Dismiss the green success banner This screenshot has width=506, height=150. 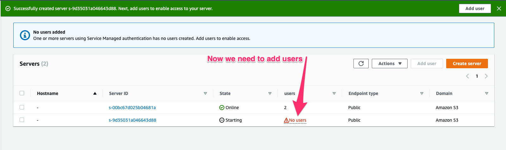coord(499,8)
